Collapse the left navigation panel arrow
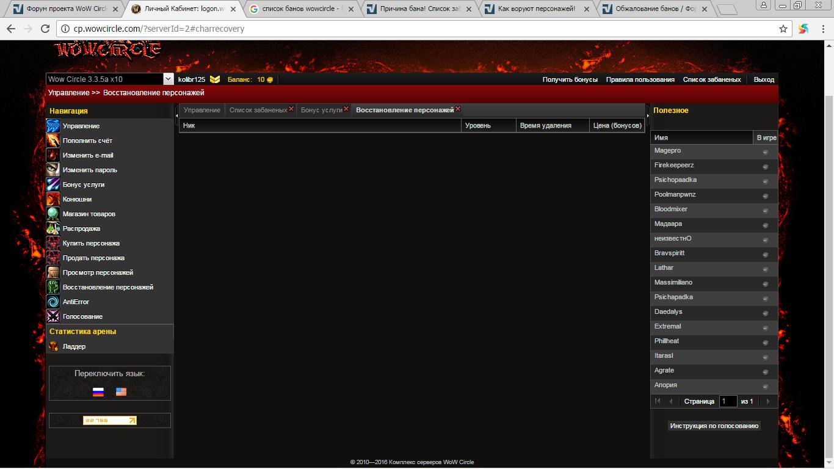This screenshot has width=834, height=469. 177,115
